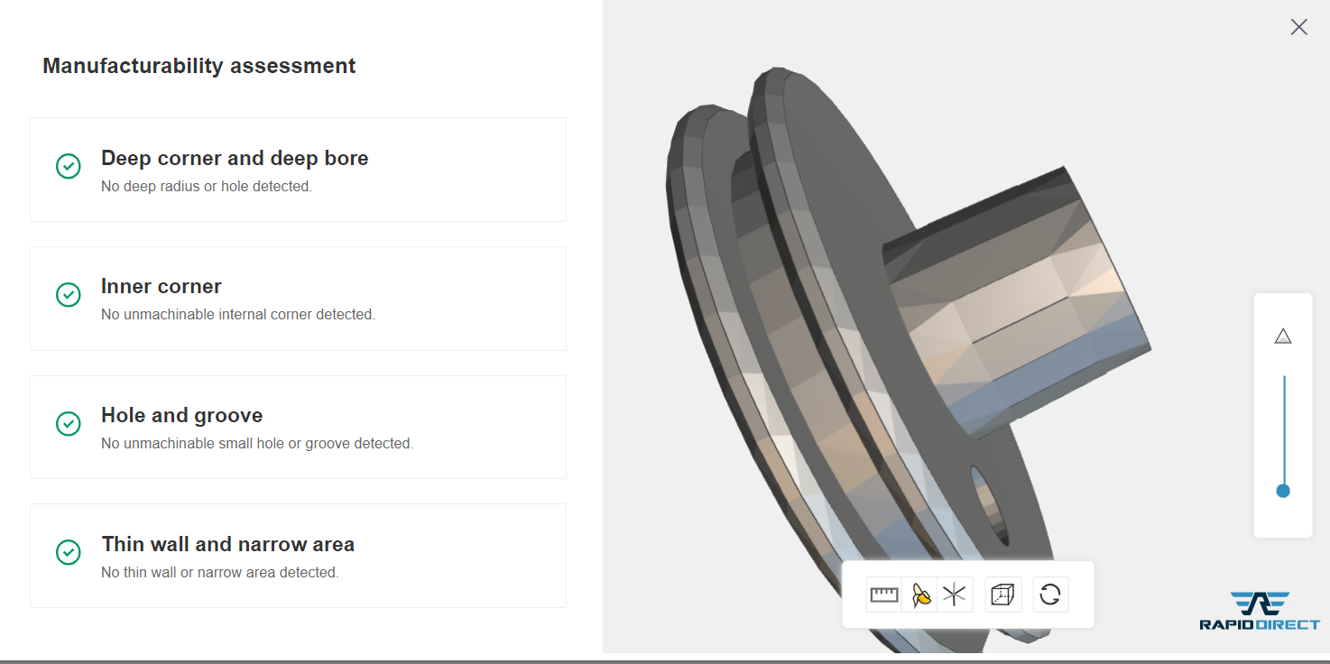Click the Hole and groove green checkmark
Image resolution: width=1330 pixels, height=664 pixels.
69,424
